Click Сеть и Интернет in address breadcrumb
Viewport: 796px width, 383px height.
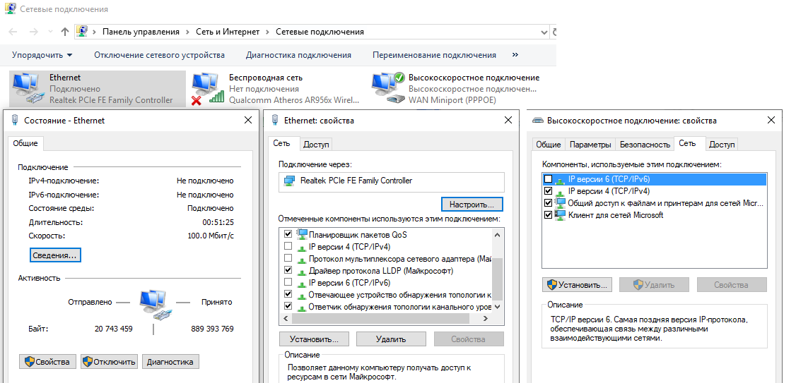(x=228, y=32)
